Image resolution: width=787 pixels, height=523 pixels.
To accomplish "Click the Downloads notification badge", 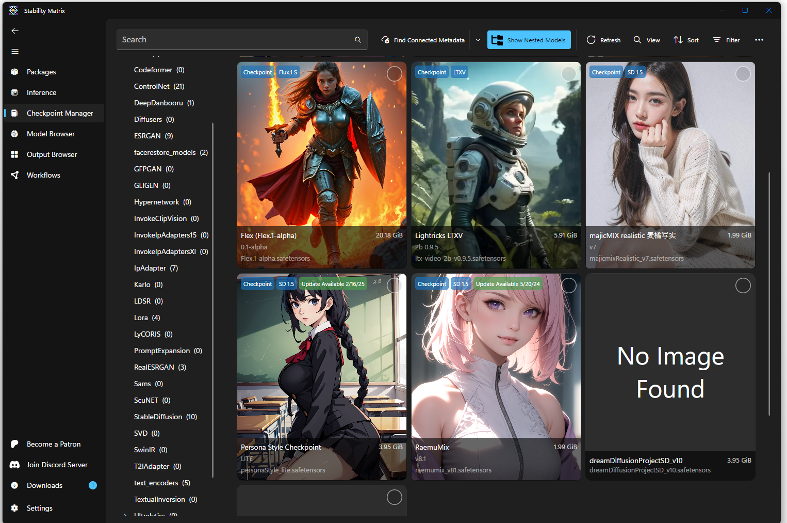I will tap(93, 485).
